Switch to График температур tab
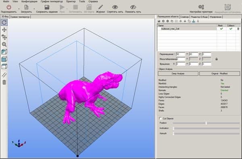Screen dimensions: 242x159 (x=20, y=17)
